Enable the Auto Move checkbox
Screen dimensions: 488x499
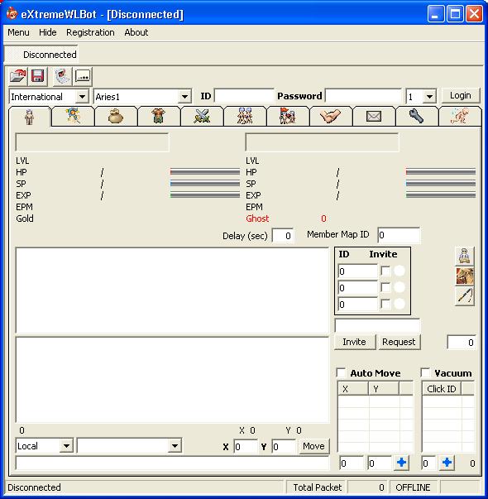point(341,372)
